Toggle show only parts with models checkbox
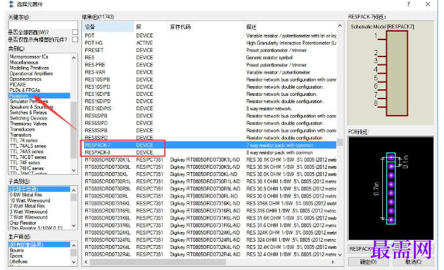Viewport: 444px width, 270px height. 75,39
